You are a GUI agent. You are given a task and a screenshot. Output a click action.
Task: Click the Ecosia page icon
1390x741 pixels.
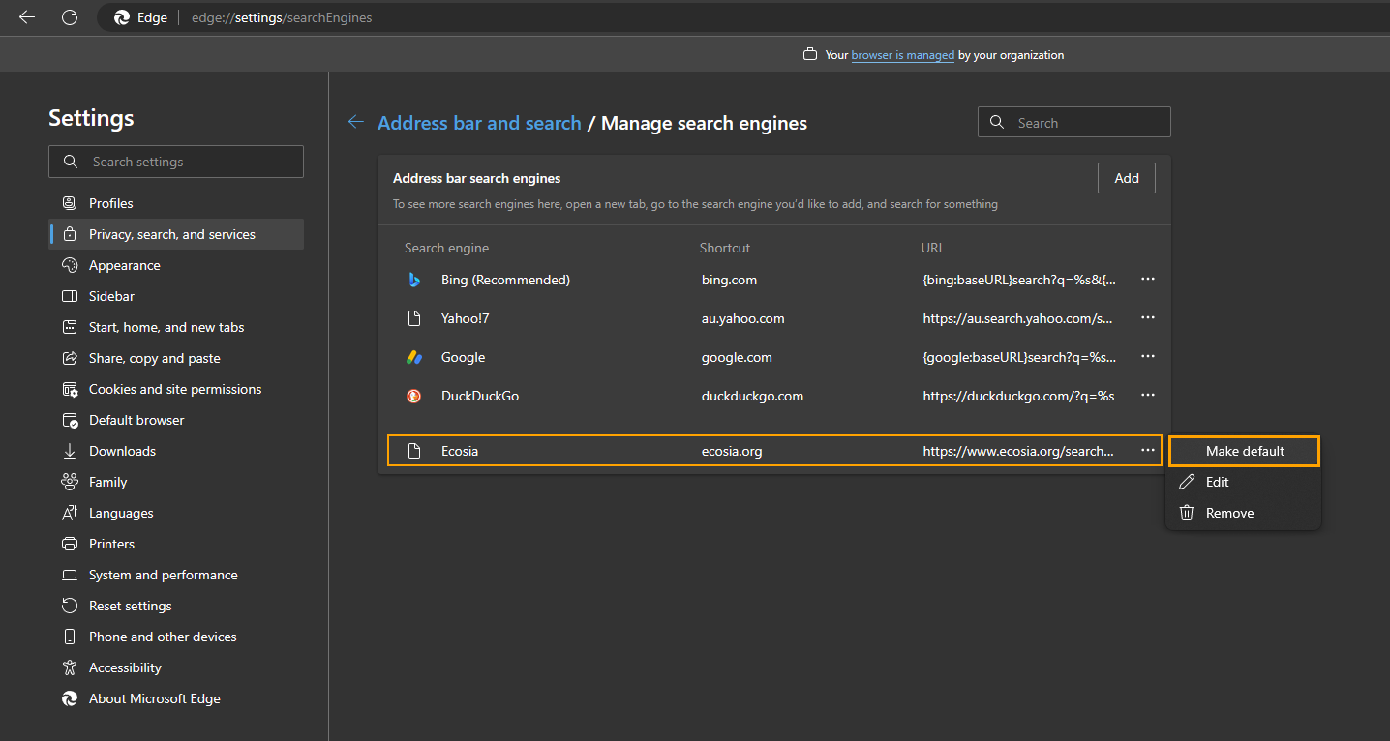click(413, 451)
